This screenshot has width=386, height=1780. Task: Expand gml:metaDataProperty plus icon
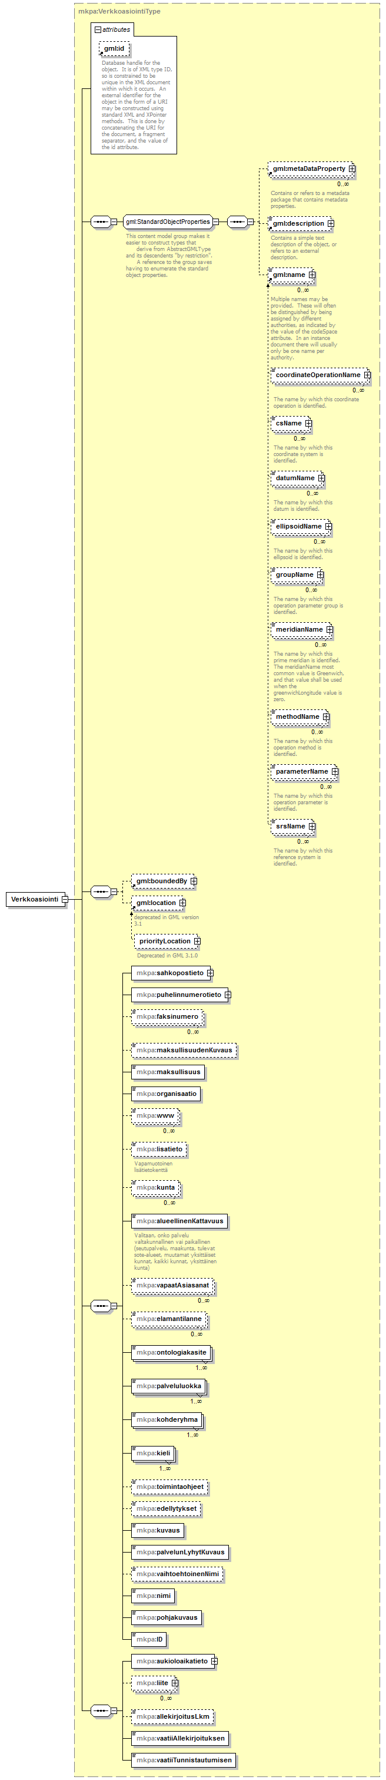tap(352, 169)
